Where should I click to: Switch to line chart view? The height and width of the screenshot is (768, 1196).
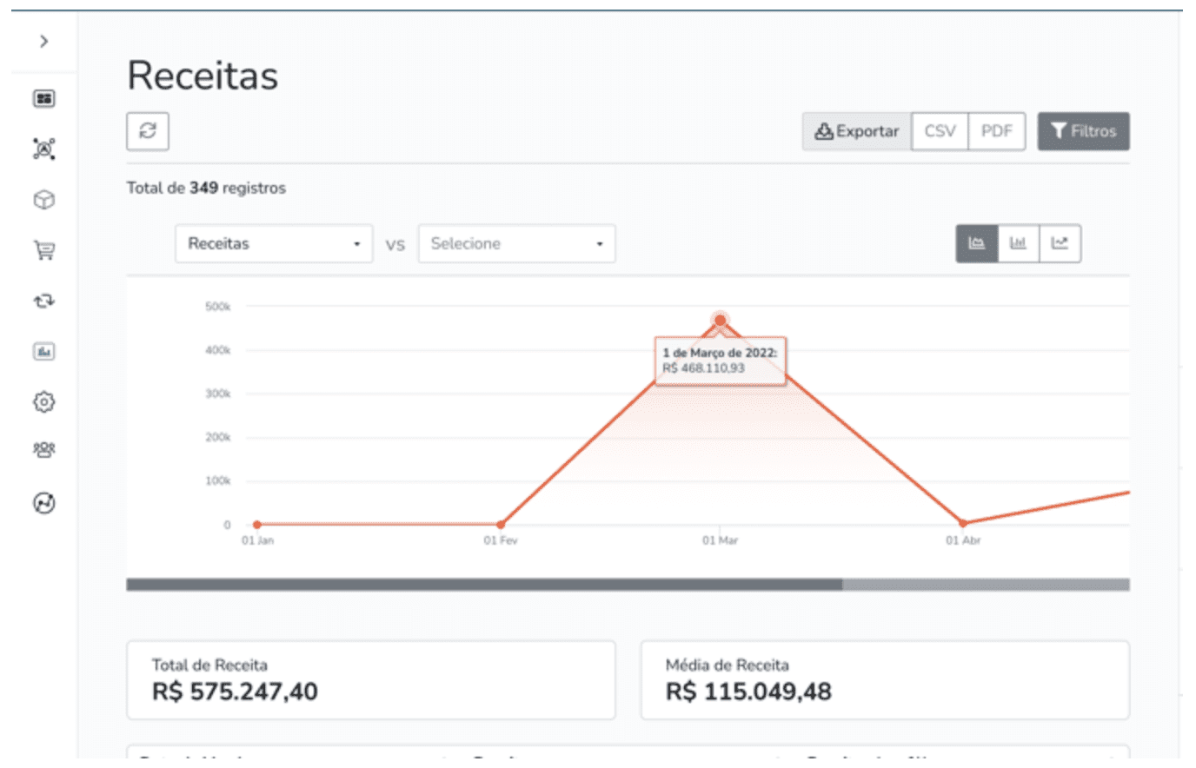click(1060, 243)
